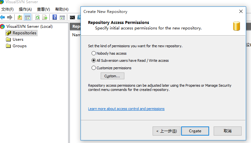Image resolution: width=251 pixels, height=143 pixels.
Task: Toggle the show/hide console tree icon
Action: pos(27,17)
